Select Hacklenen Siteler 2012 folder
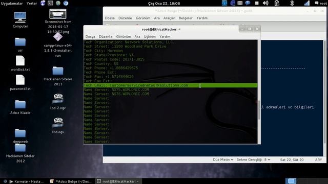The height and width of the screenshot is (184, 328). pyautogui.click(x=20, y=153)
